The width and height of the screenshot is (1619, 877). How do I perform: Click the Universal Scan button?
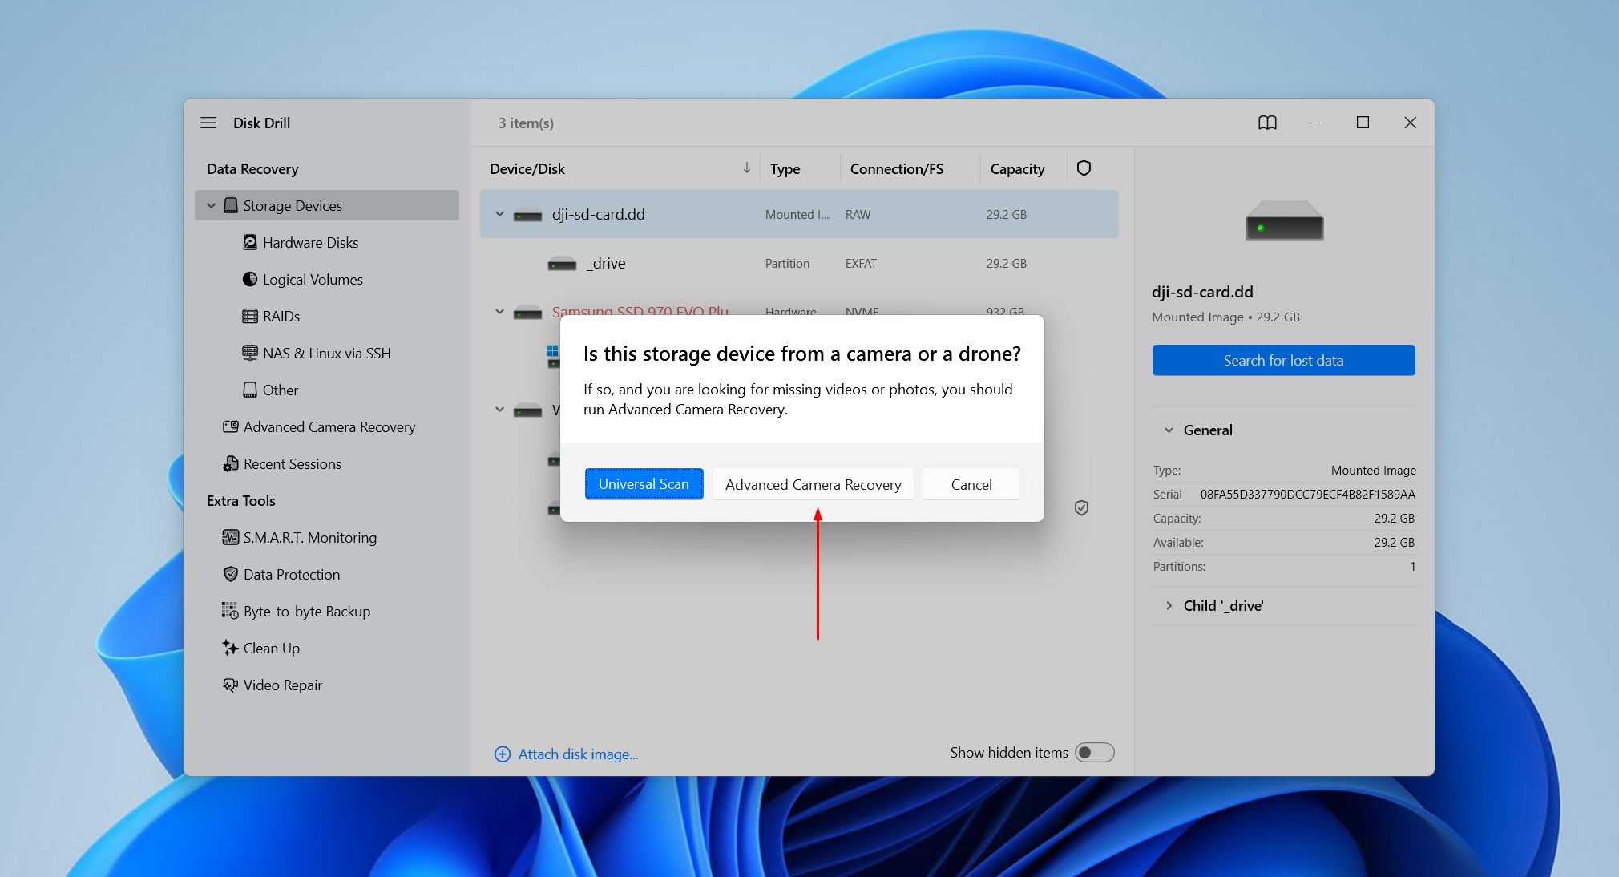tap(644, 484)
